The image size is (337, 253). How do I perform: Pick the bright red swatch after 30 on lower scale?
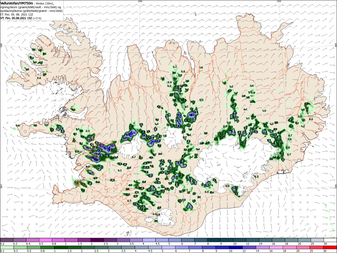[330, 247]
